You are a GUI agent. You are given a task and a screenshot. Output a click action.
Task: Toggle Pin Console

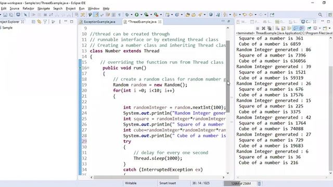[x=309, y=28]
